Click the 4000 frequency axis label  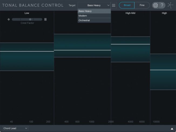point(130,122)
